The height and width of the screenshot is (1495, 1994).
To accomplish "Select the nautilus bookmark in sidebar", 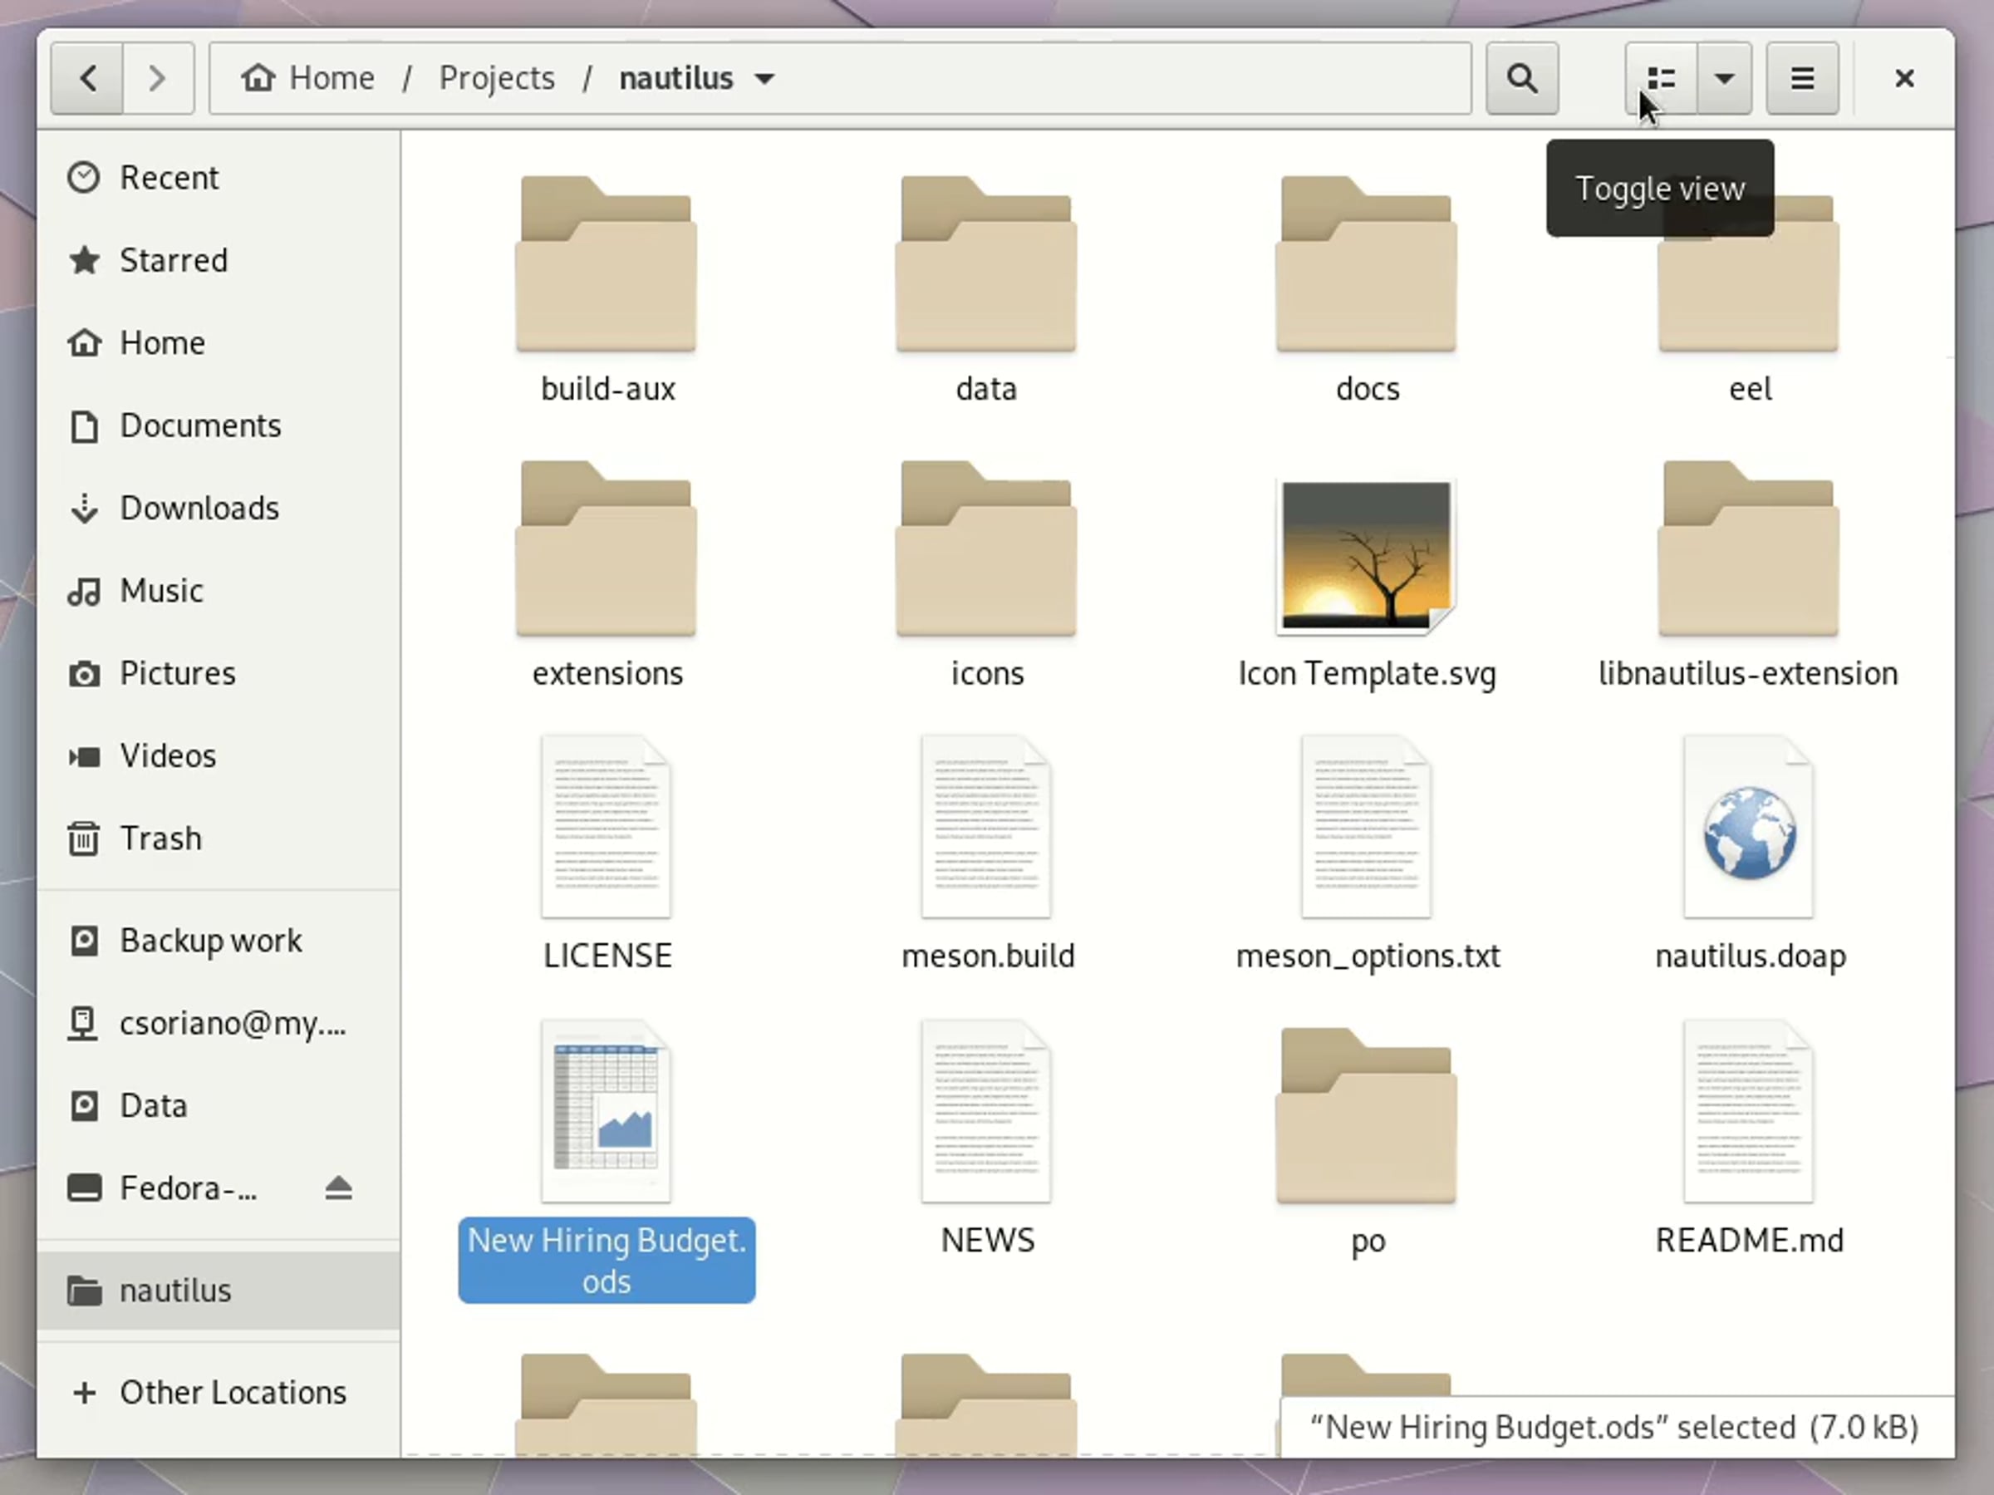I will [x=219, y=1291].
